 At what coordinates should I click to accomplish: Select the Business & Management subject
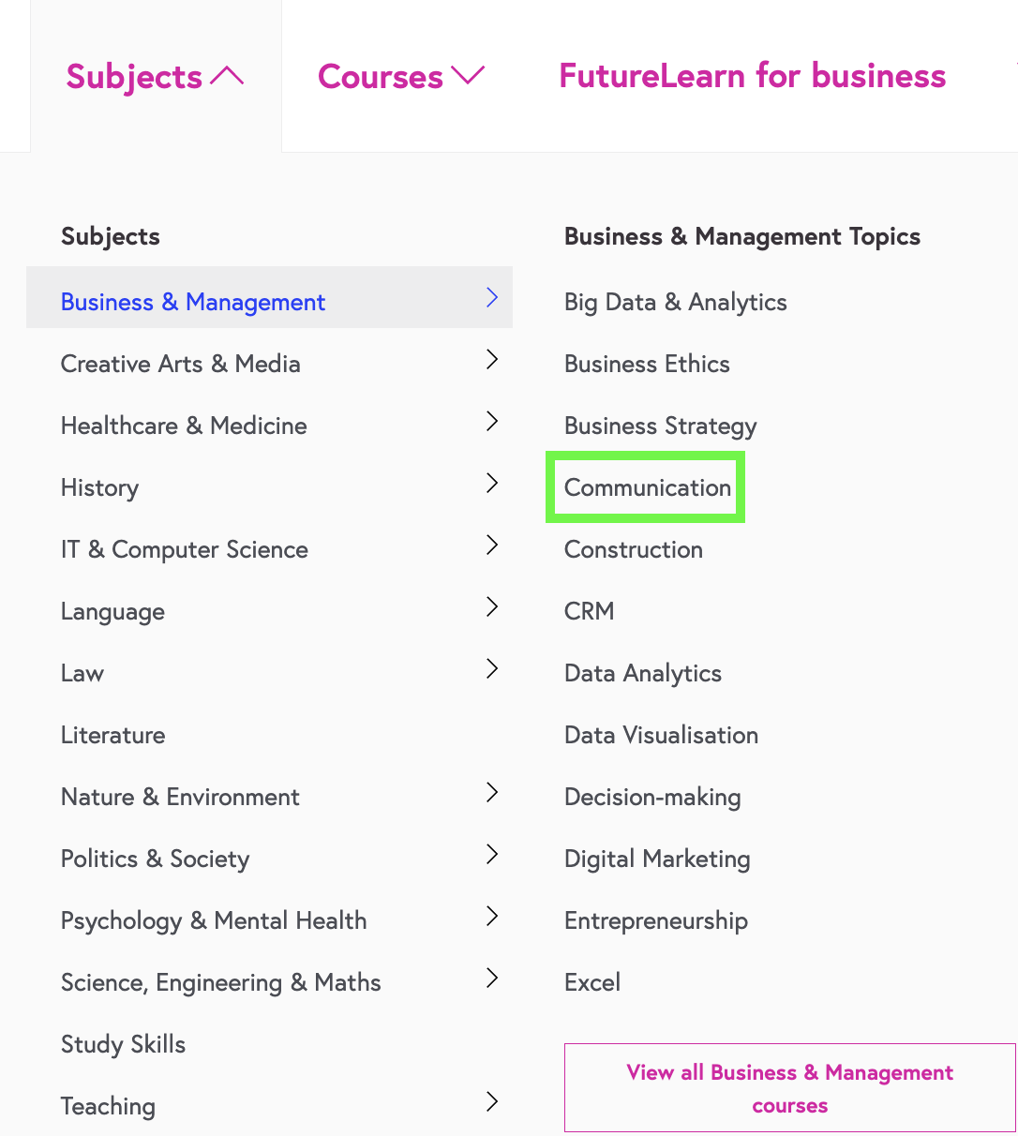(x=192, y=302)
